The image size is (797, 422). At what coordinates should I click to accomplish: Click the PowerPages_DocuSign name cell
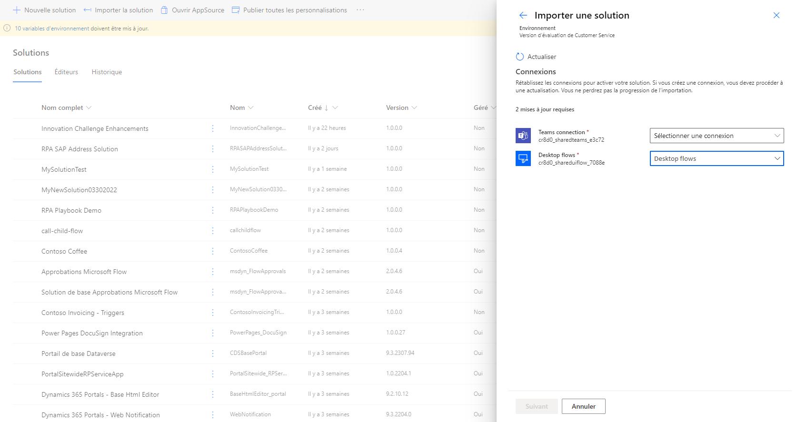coord(258,333)
